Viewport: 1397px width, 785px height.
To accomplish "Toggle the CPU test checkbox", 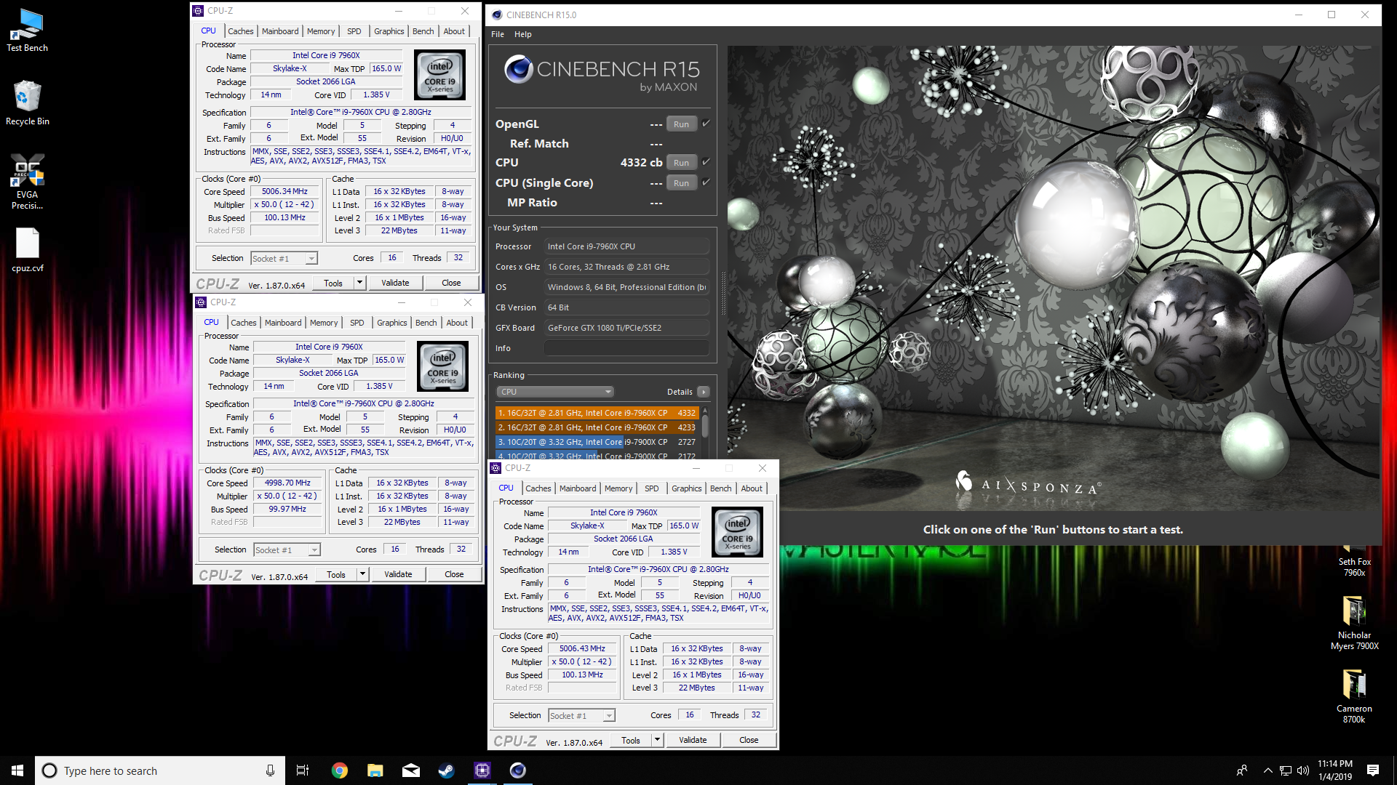I will click(706, 162).
